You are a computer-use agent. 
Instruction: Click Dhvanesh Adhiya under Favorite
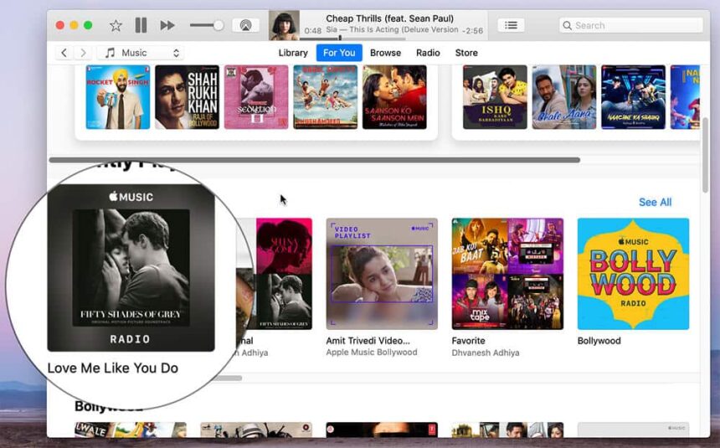click(486, 353)
